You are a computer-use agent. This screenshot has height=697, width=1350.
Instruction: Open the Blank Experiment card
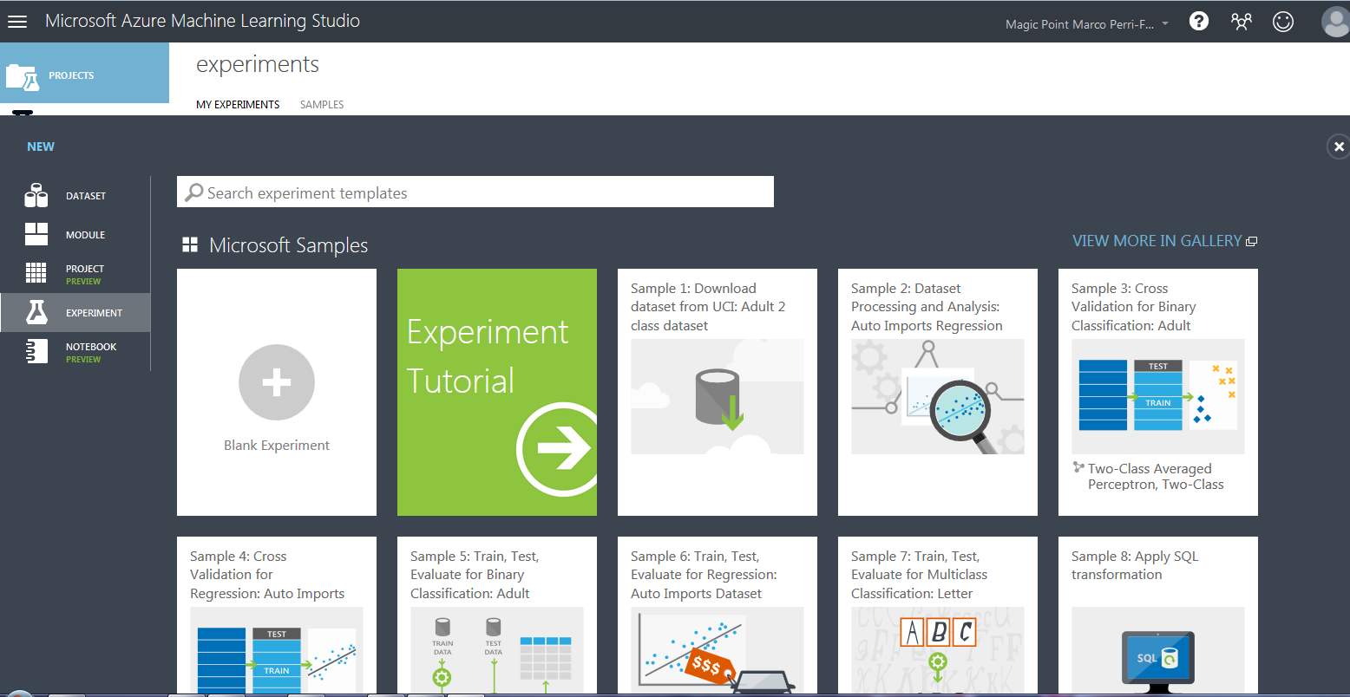277,392
